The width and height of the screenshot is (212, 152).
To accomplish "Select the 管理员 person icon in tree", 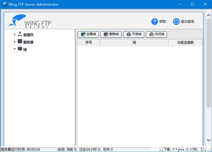I will coord(20,34).
